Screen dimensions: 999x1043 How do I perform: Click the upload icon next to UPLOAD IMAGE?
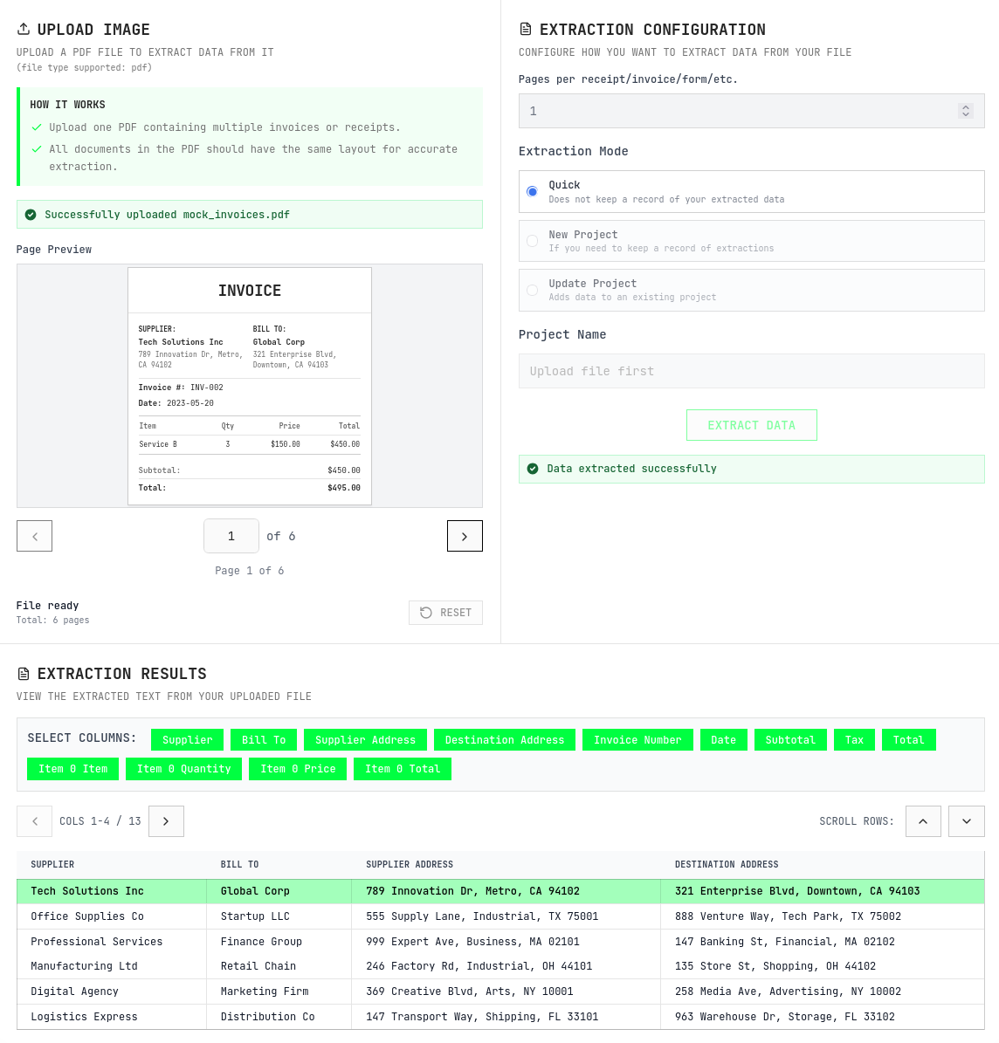click(x=22, y=28)
